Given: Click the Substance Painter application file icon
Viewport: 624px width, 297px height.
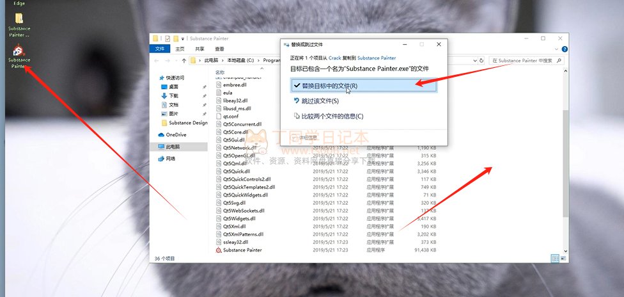Looking at the screenshot, I should (x=219, y=250).
